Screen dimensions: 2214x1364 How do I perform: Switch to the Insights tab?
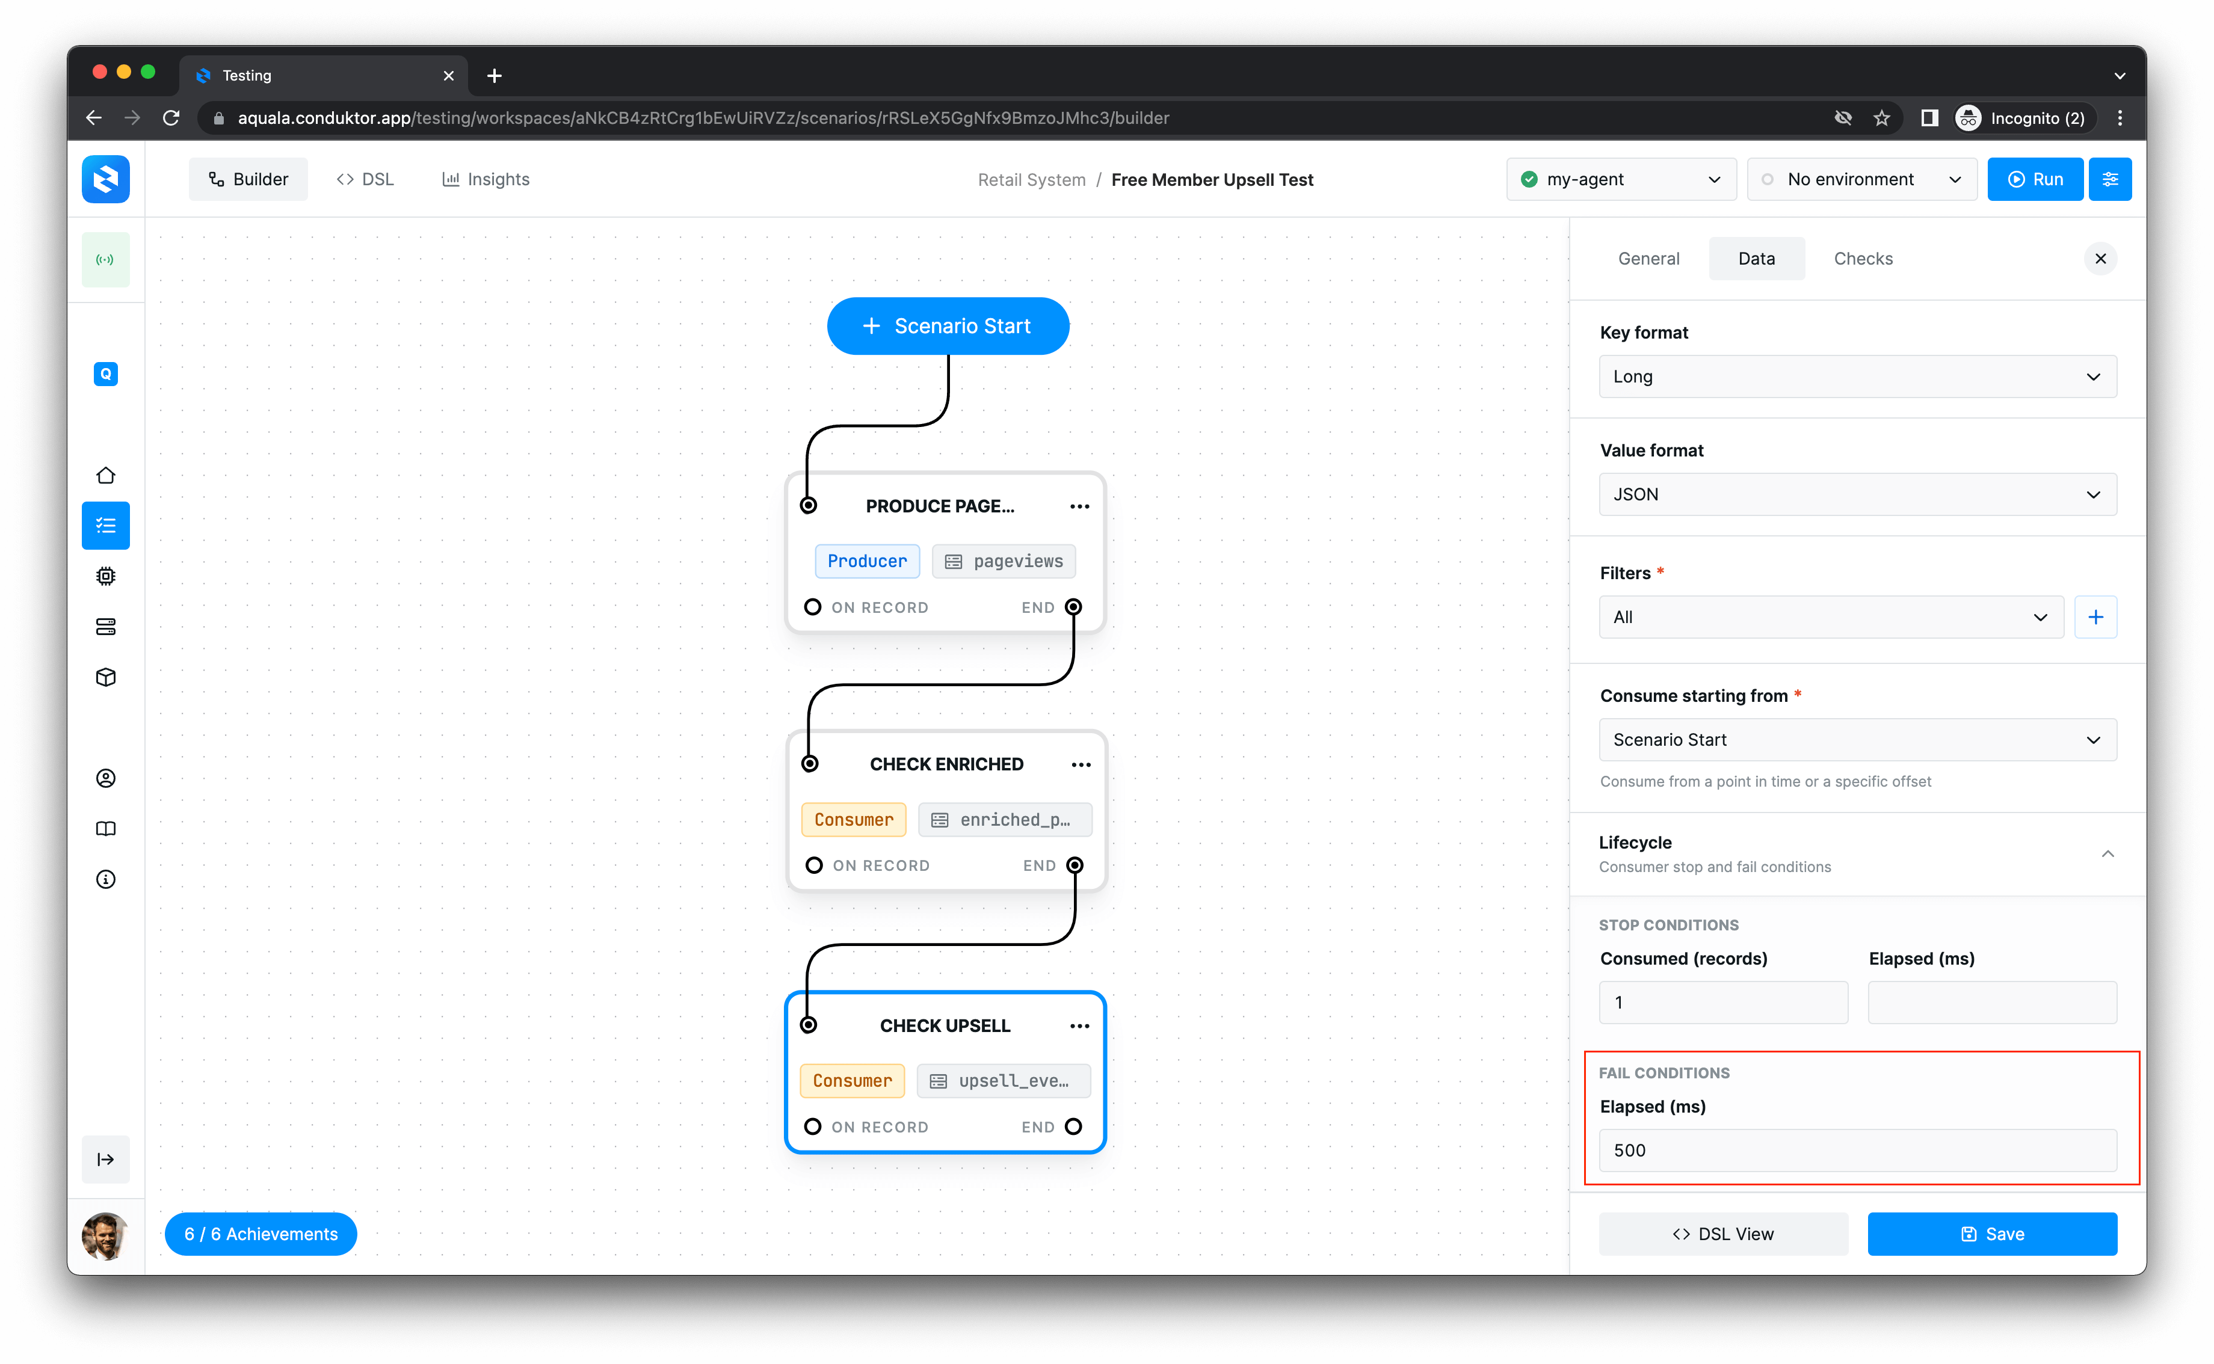[x=486, y=179]
